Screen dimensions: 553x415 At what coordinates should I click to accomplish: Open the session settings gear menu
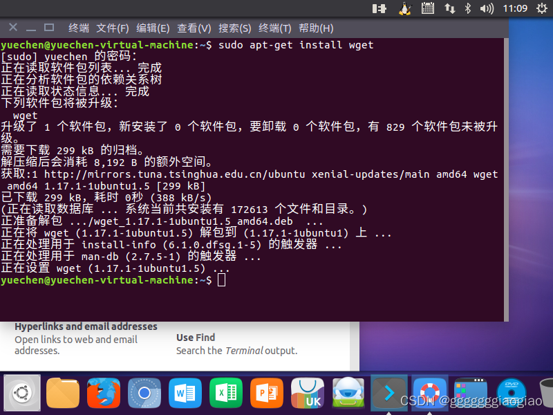click(545, 9)
